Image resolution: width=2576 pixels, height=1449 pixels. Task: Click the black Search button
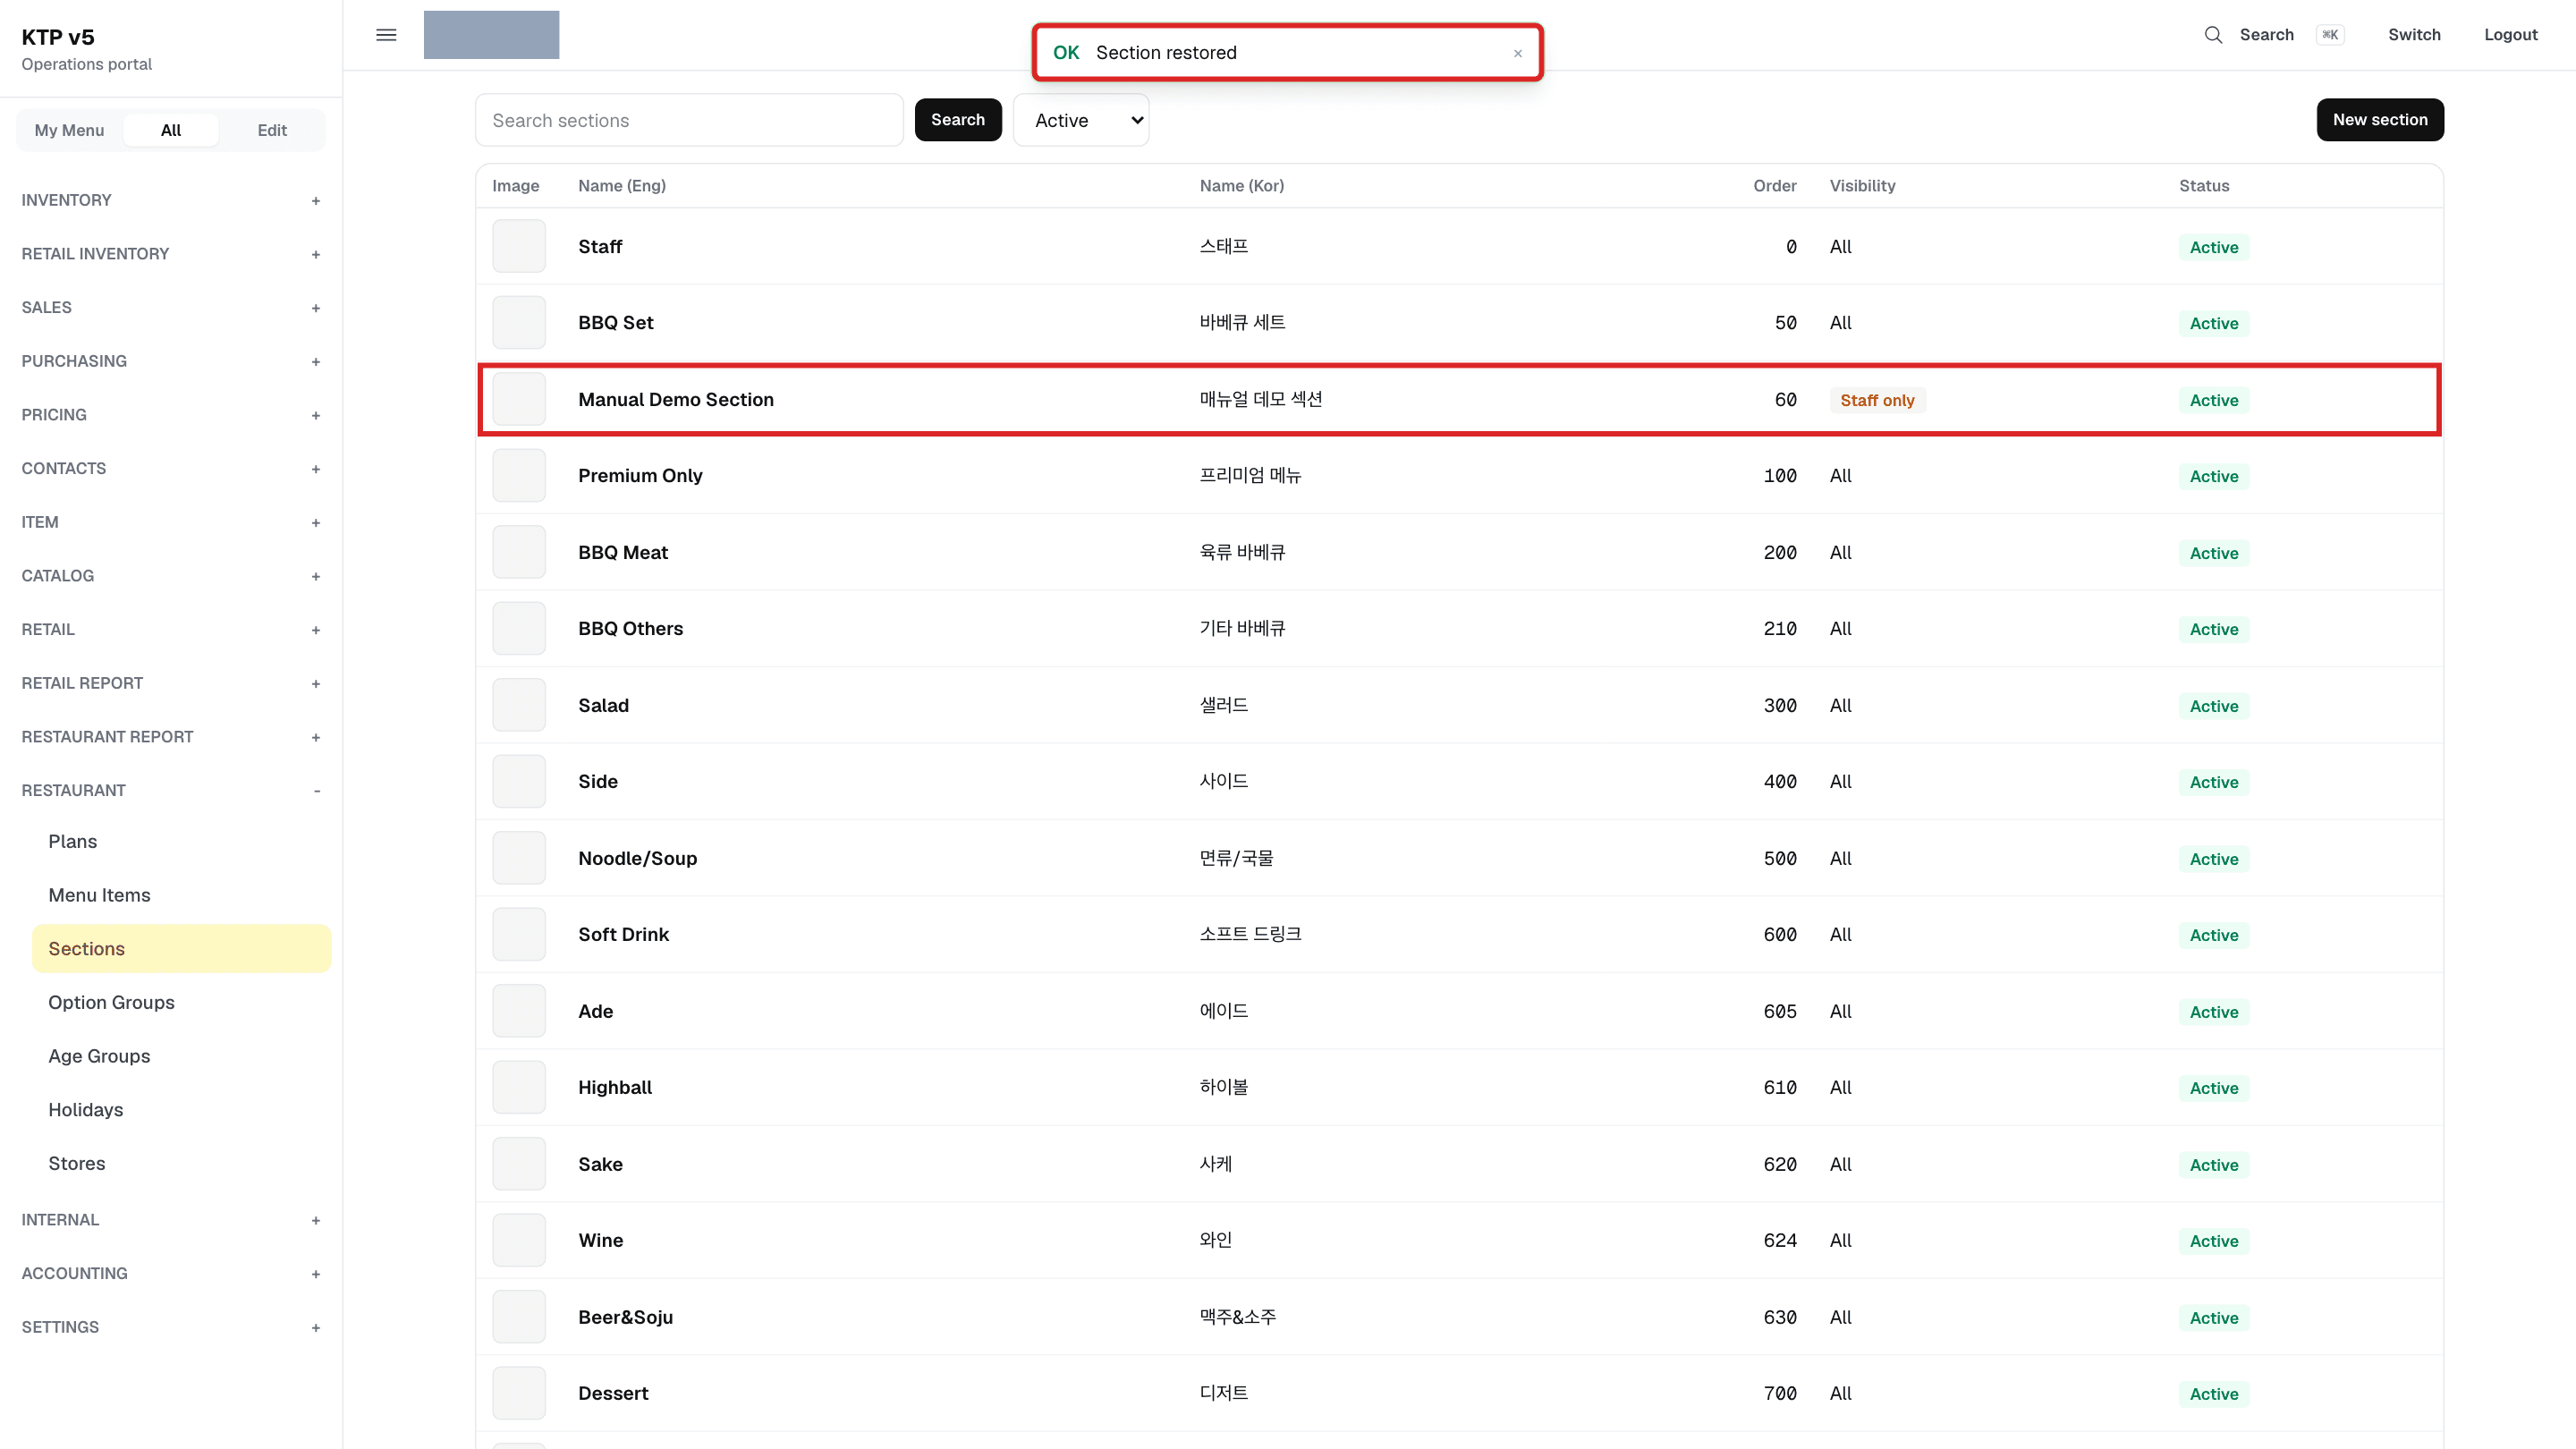click(958, 120)
